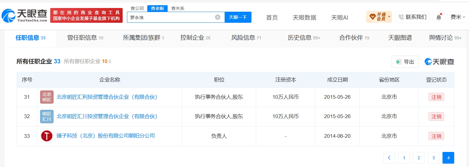This screenshot has width=469, height=167.
Task: Open 天眼数据 menu
Action: click(x=304, y=18)
